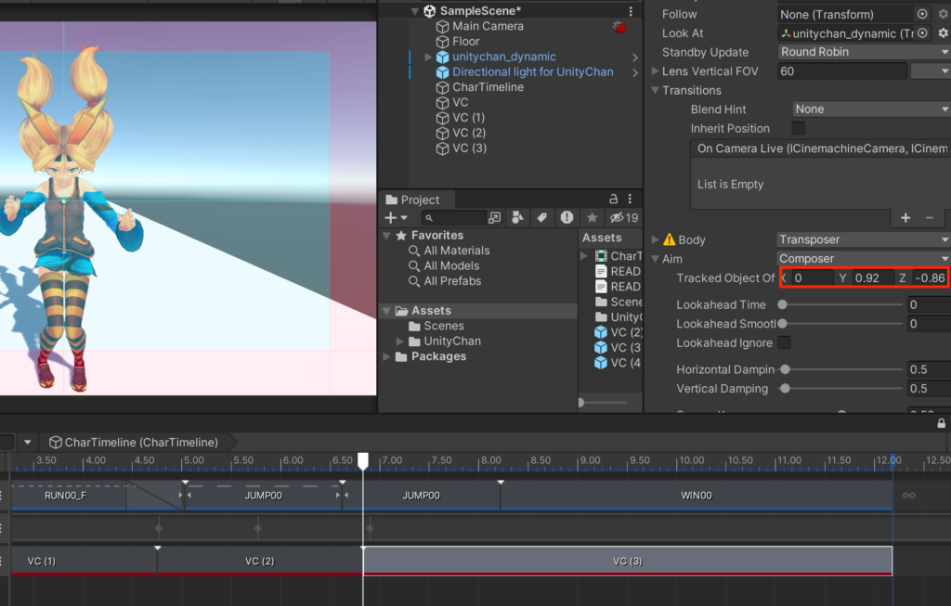Collapse the Aim section foldout
951x606 pixels.
pos(655,259)
